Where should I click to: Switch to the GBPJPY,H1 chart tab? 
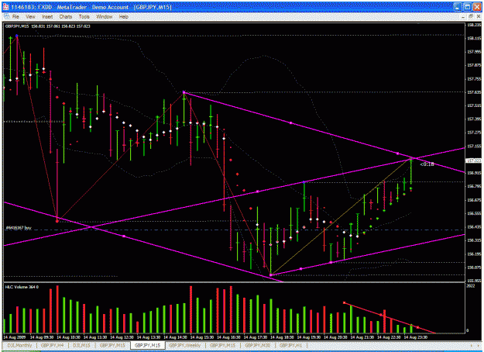click(290, 345)
